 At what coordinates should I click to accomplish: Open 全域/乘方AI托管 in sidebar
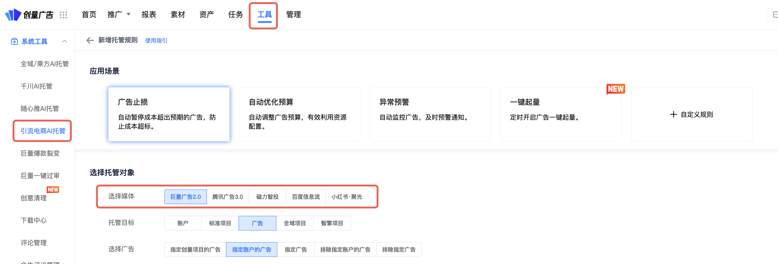[x=45, y=64]
